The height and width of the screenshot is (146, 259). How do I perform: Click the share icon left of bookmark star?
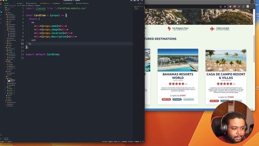tap(221, 6)
